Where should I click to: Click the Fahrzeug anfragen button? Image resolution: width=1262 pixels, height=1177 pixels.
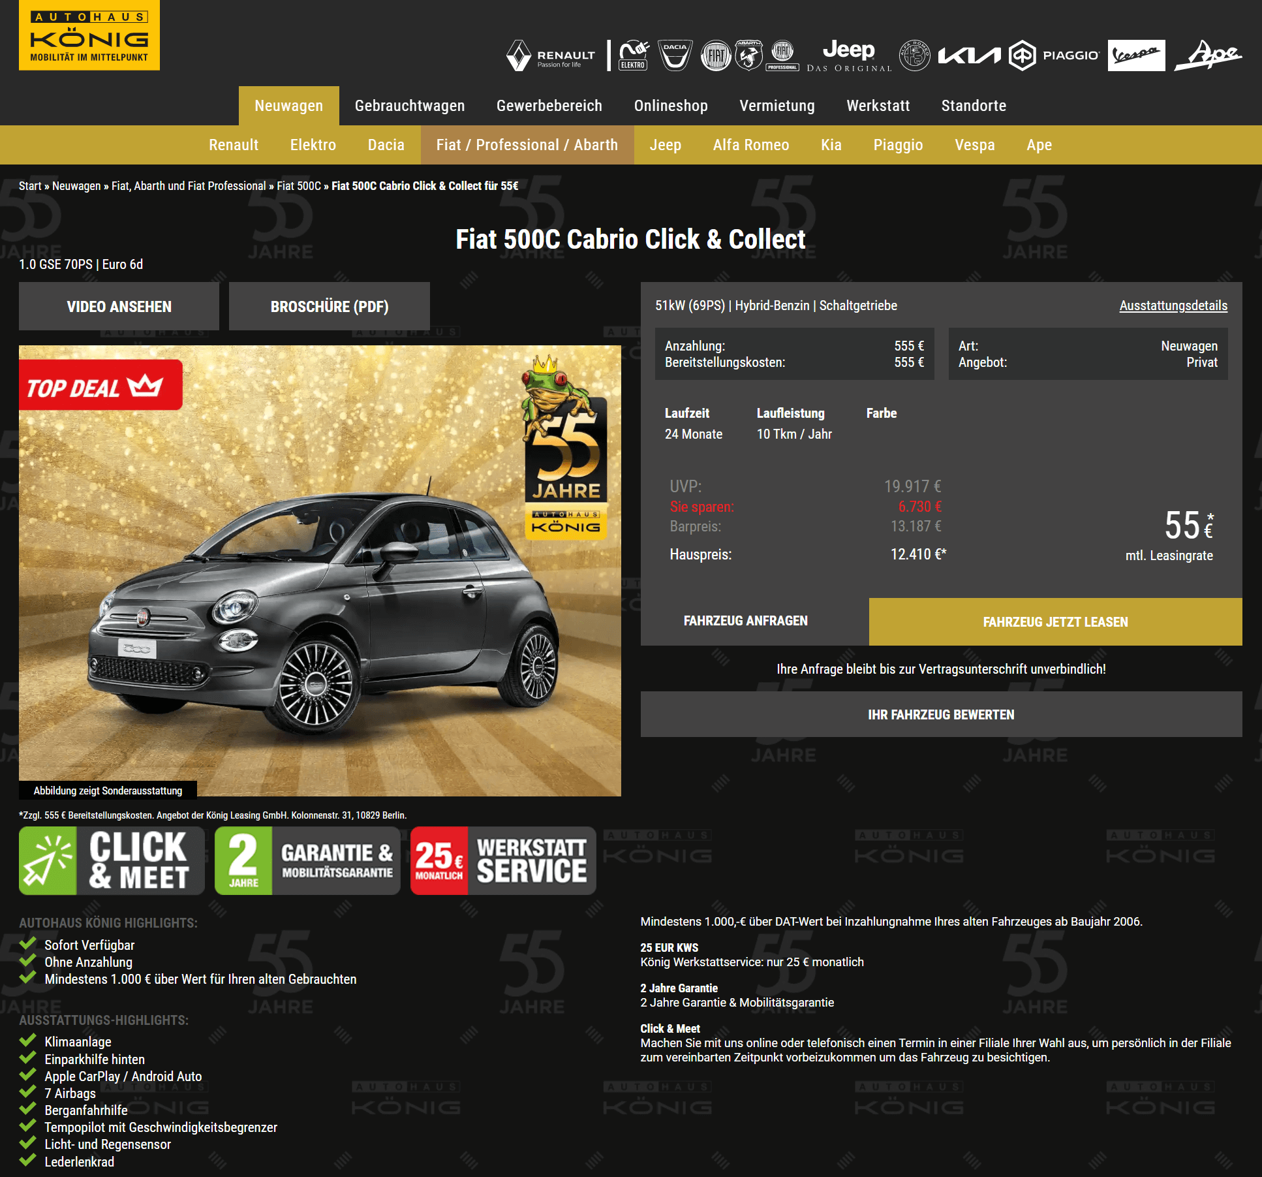746,621
